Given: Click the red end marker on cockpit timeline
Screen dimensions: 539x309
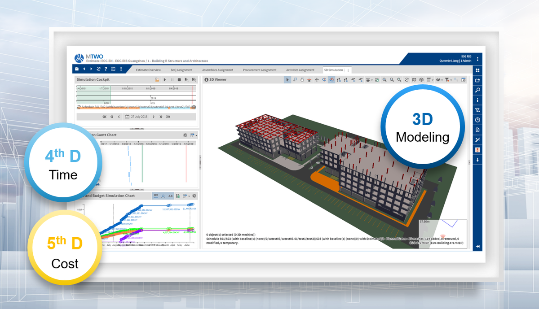Looking at the screenshot, I should click(x=192, y=95).
